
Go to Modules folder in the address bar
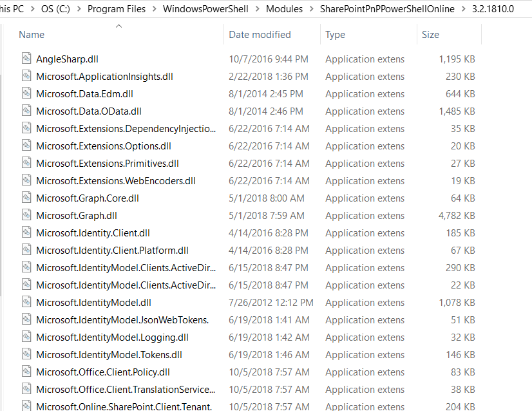pyautogui.click(x=284, y=9)
